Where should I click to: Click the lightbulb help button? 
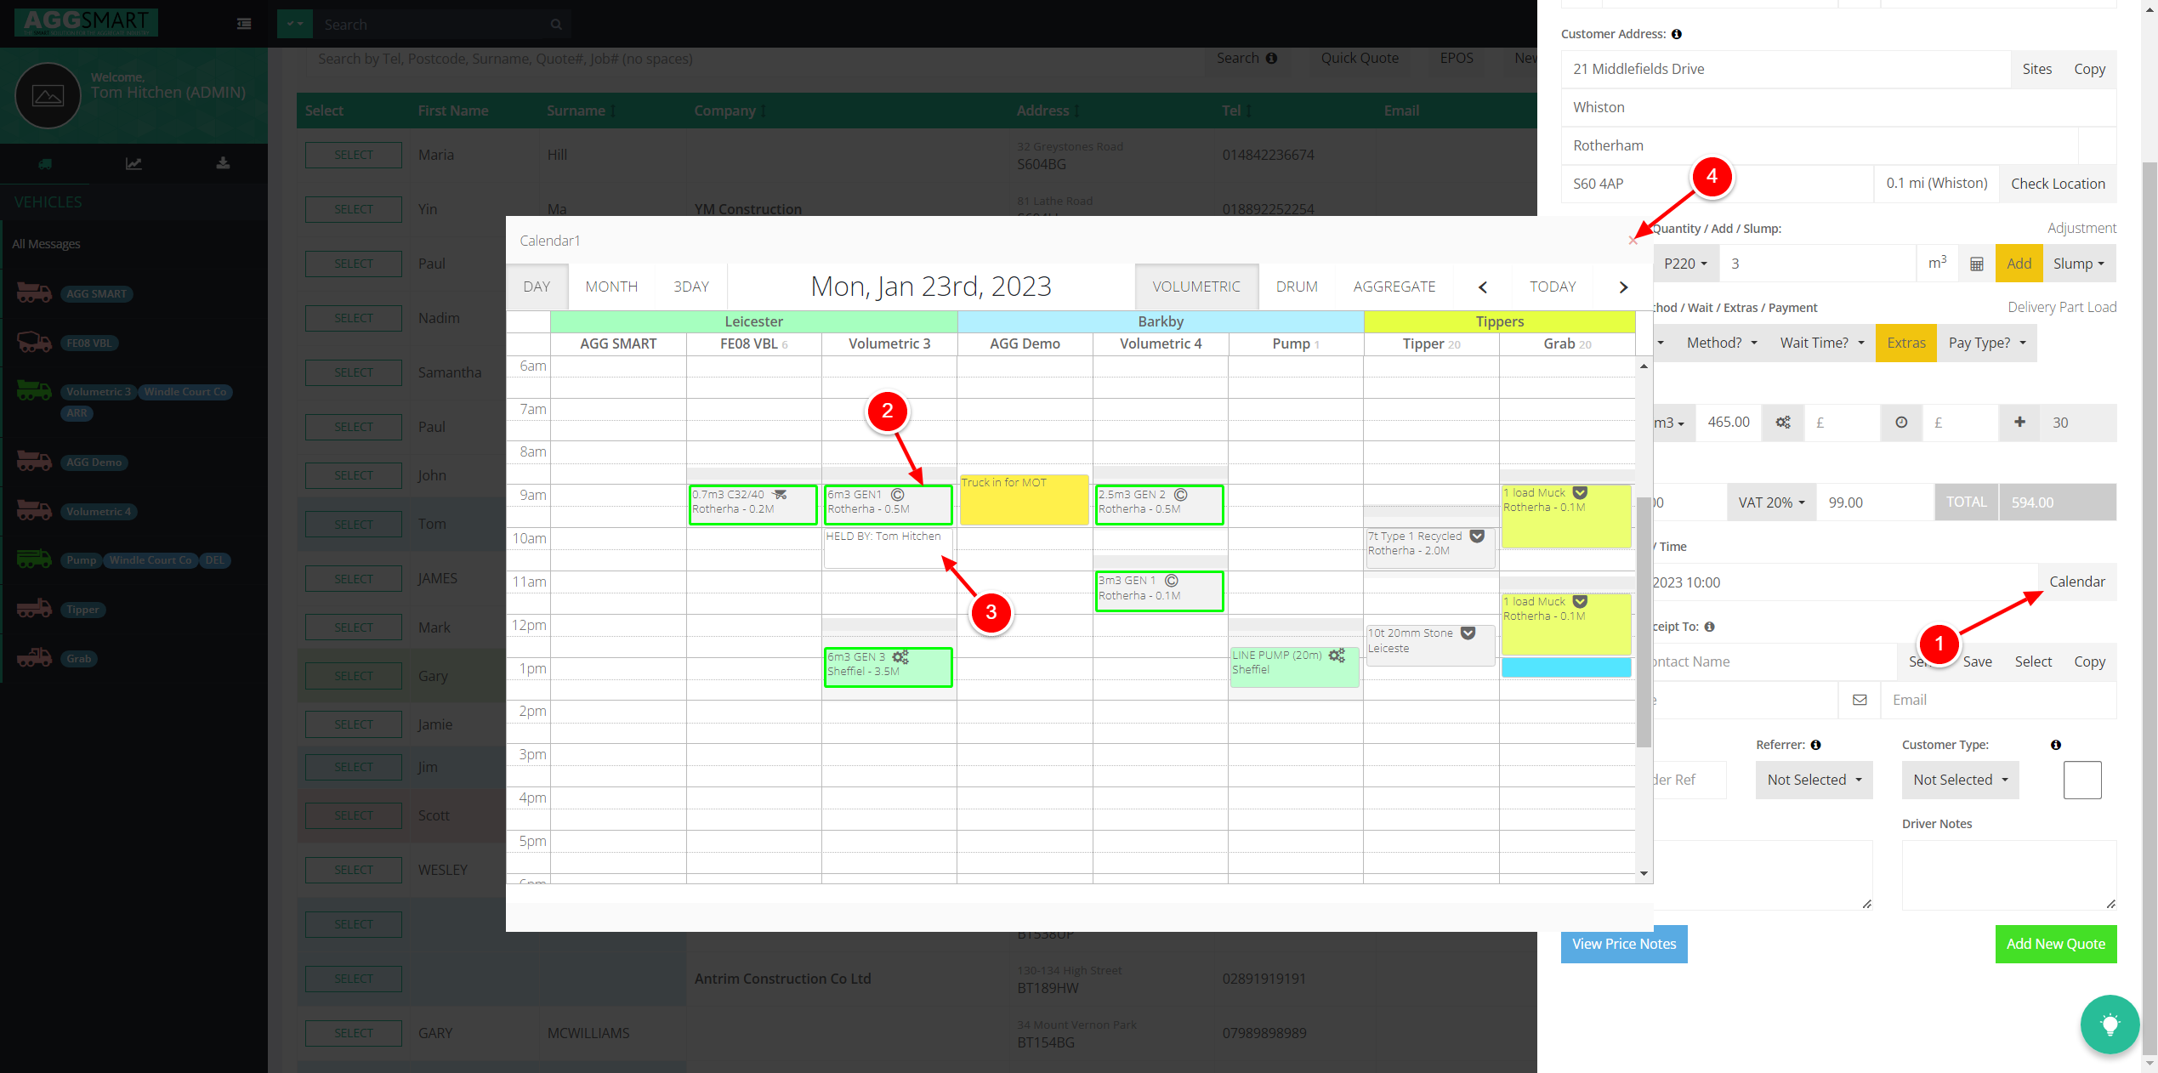[2110, 1025]
